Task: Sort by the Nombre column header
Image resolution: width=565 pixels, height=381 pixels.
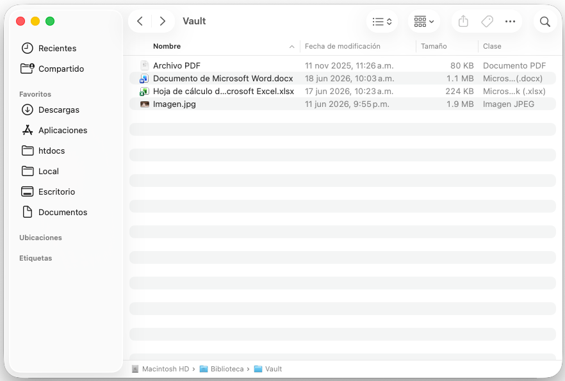Action: click(167, 46)
